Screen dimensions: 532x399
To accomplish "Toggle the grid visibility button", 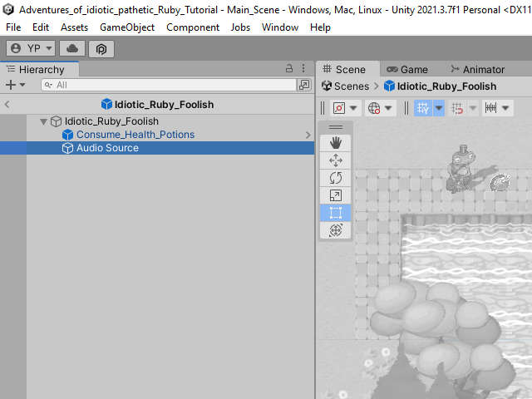I will (x=423, y=108).
